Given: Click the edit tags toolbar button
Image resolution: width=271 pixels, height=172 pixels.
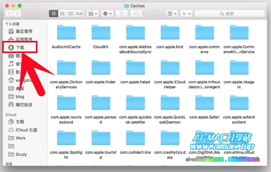Looking at the screenshot, I should [x=136, y=13].
